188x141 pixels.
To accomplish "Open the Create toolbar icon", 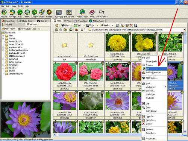I will pos(35,14).
